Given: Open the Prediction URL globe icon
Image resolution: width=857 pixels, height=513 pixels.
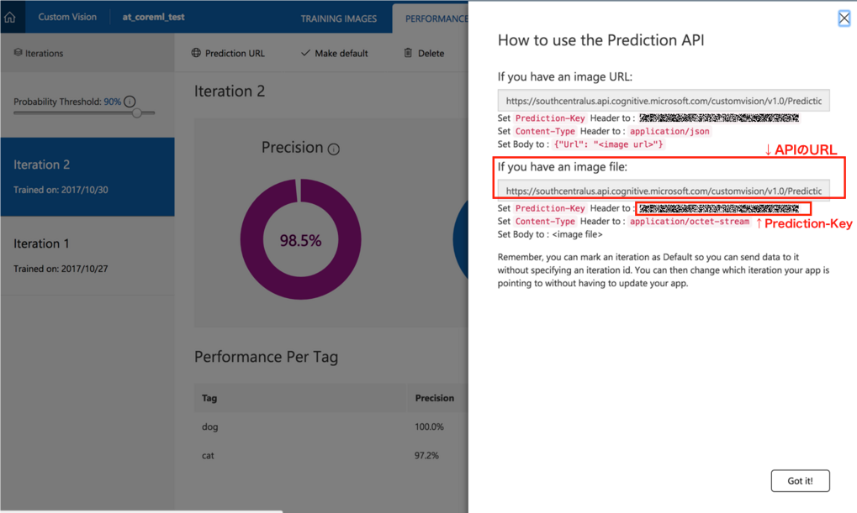Looking at the screenshot, I should 194,52.
